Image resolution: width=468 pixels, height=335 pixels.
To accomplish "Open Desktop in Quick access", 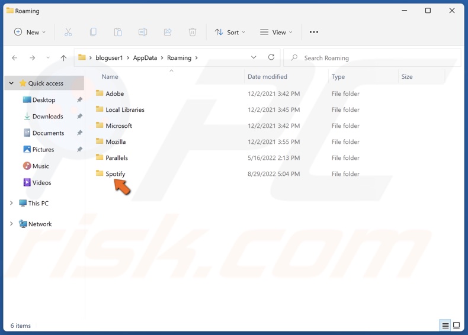I will click(x=44, y=99).
